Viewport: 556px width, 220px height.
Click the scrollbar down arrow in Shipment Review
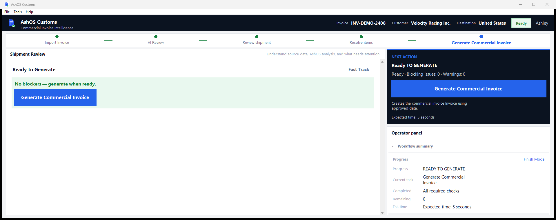tap(382, 213)
